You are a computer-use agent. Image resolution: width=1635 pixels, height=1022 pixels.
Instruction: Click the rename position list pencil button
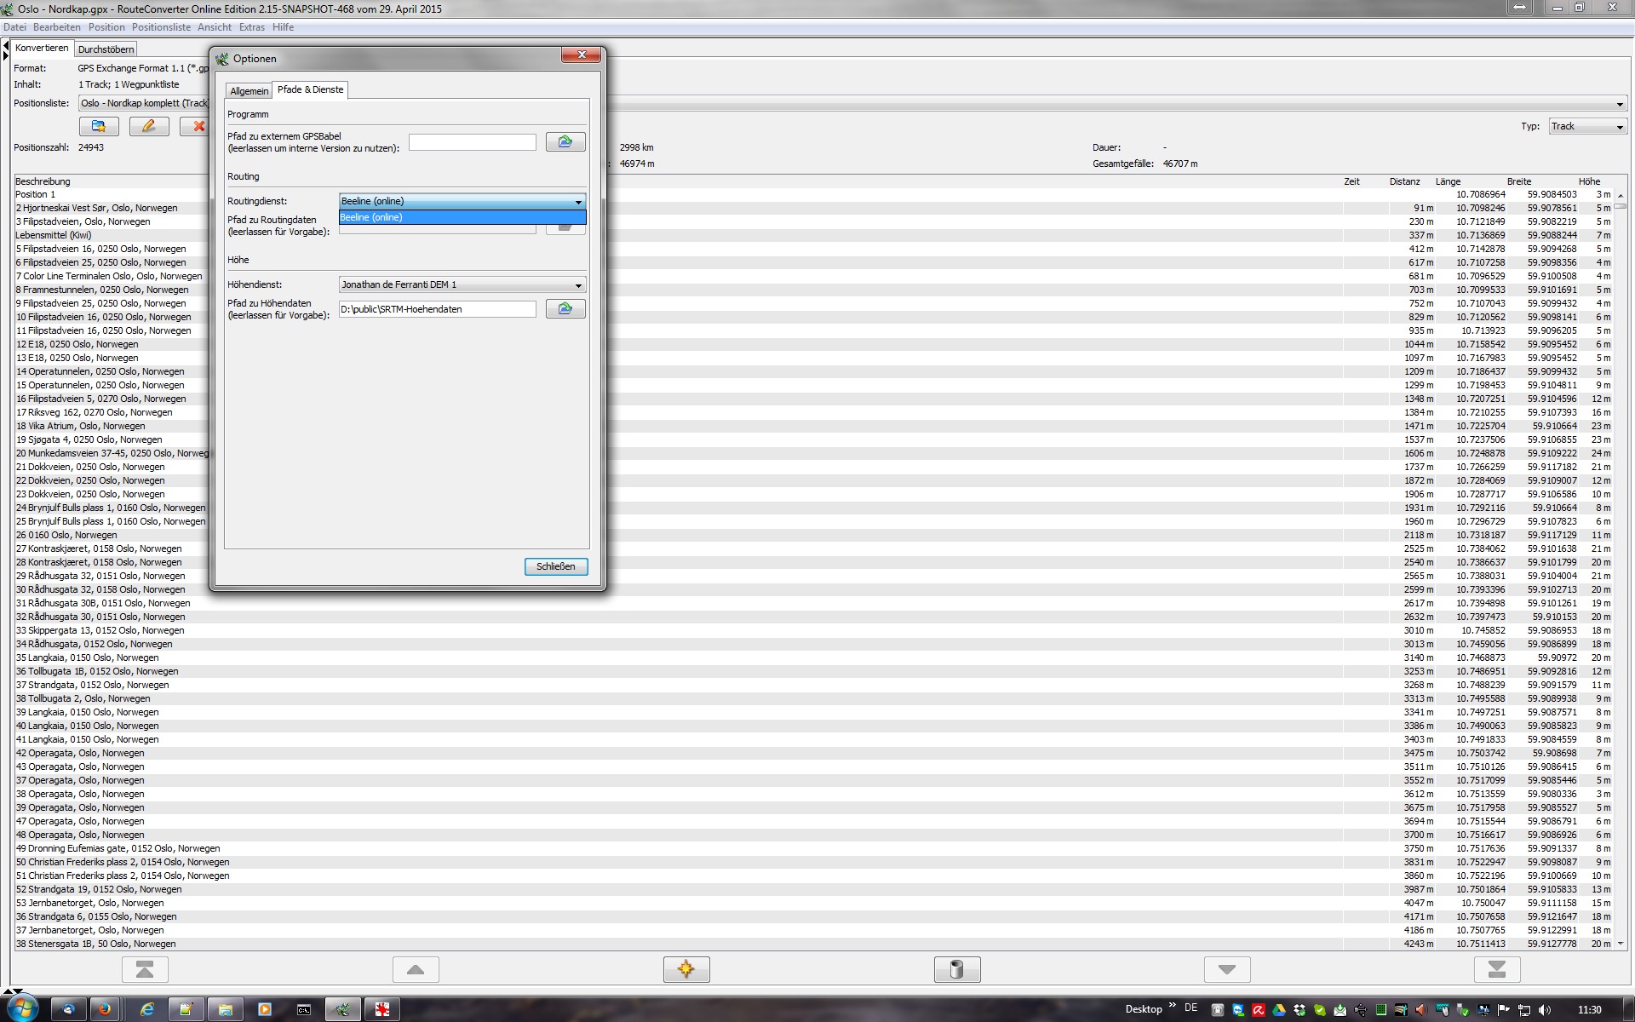coord(149,126)
